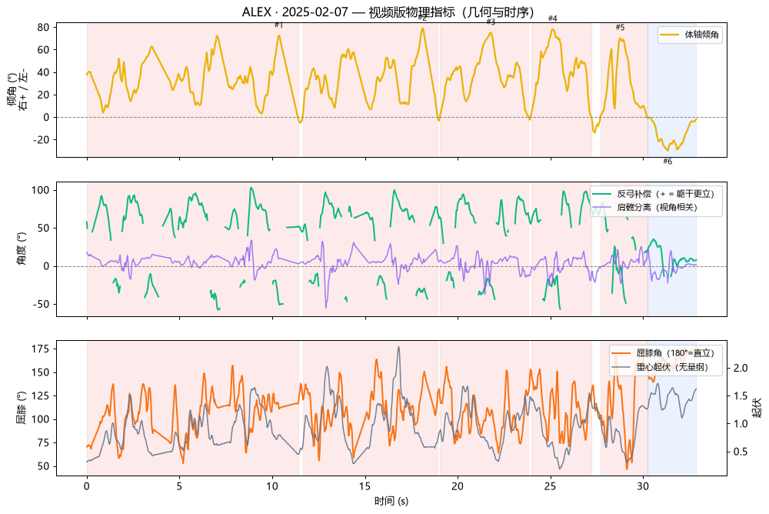769x514 pixels.
Task: Click the "25" tick on the time axis
Action: (x=551, y=486)
